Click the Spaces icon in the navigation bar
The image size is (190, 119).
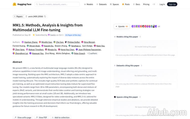click(111, 4)
